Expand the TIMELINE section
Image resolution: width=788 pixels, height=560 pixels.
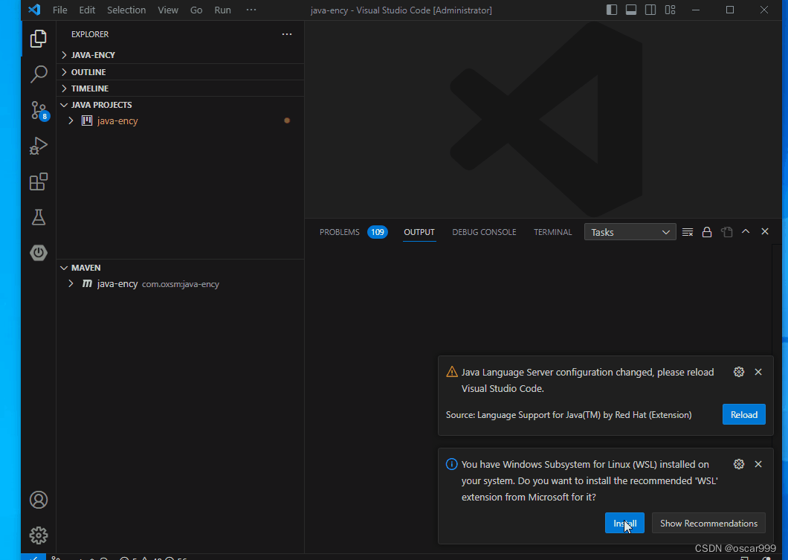click(64, 88)
